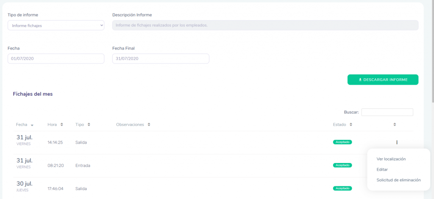Image resolution: width=434 pixels, height=199 pixels.
Task: Focus the Buscar search box
Action: pyautogui.click(x=387, y=112)
